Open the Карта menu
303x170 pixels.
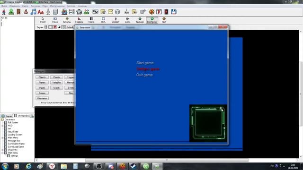click(x=25, y=6)
